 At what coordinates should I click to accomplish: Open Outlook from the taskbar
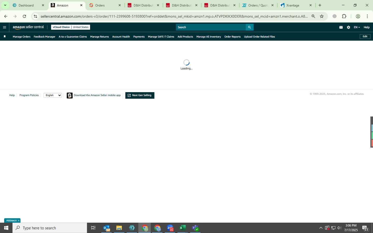pyautogui.click(x=106, y=228)
